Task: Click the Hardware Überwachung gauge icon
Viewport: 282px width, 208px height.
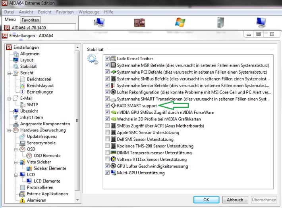Action: coord(16,130)
